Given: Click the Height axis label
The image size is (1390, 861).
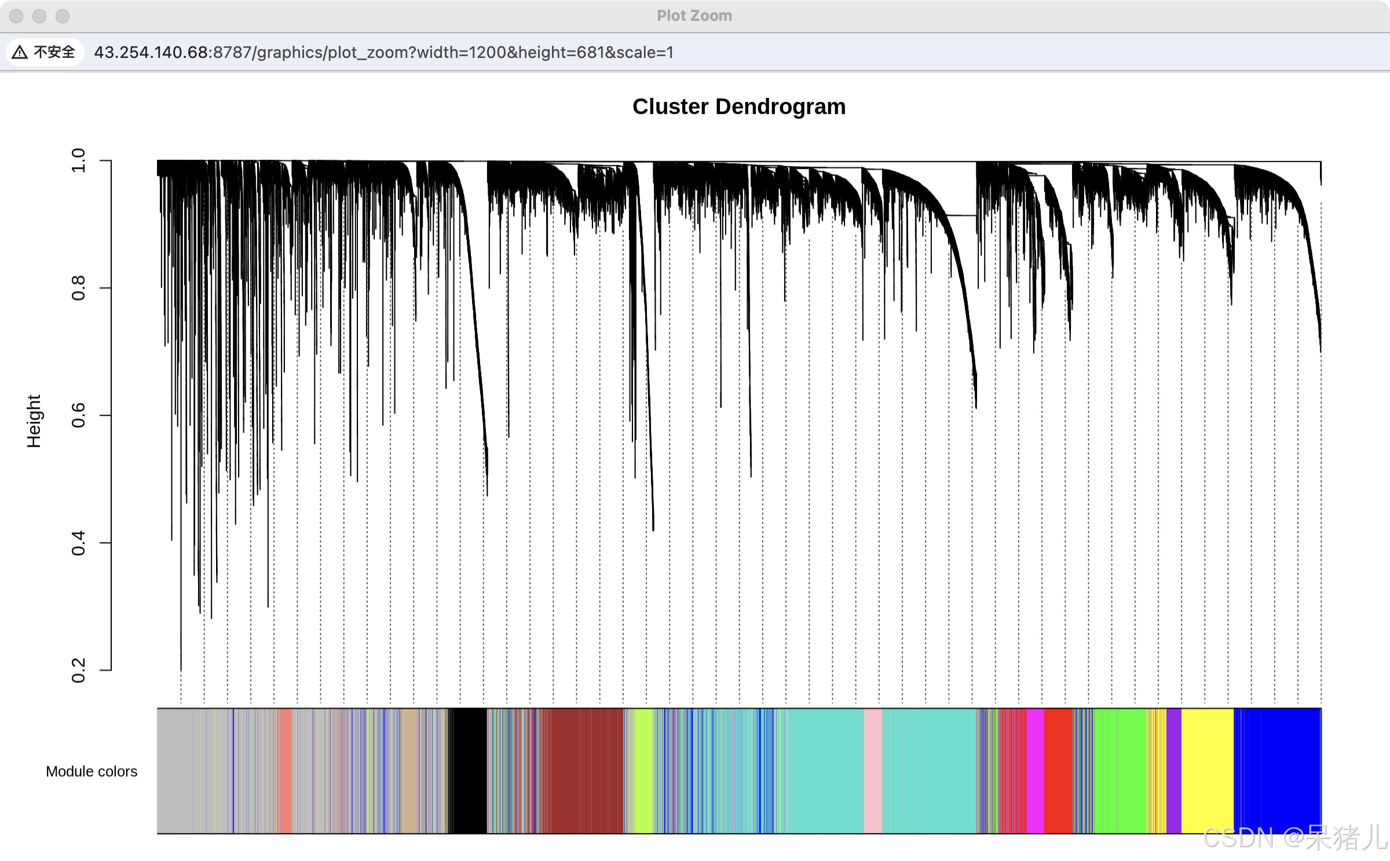Looking at the screenshot, I should click(34, 421).
